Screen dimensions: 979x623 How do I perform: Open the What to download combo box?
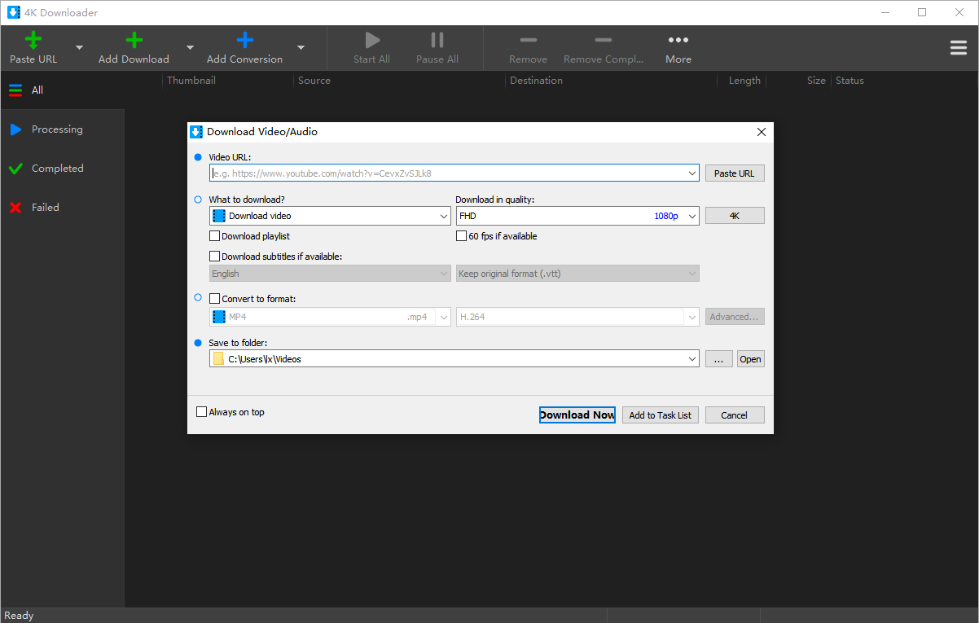[x=330, y=216]
